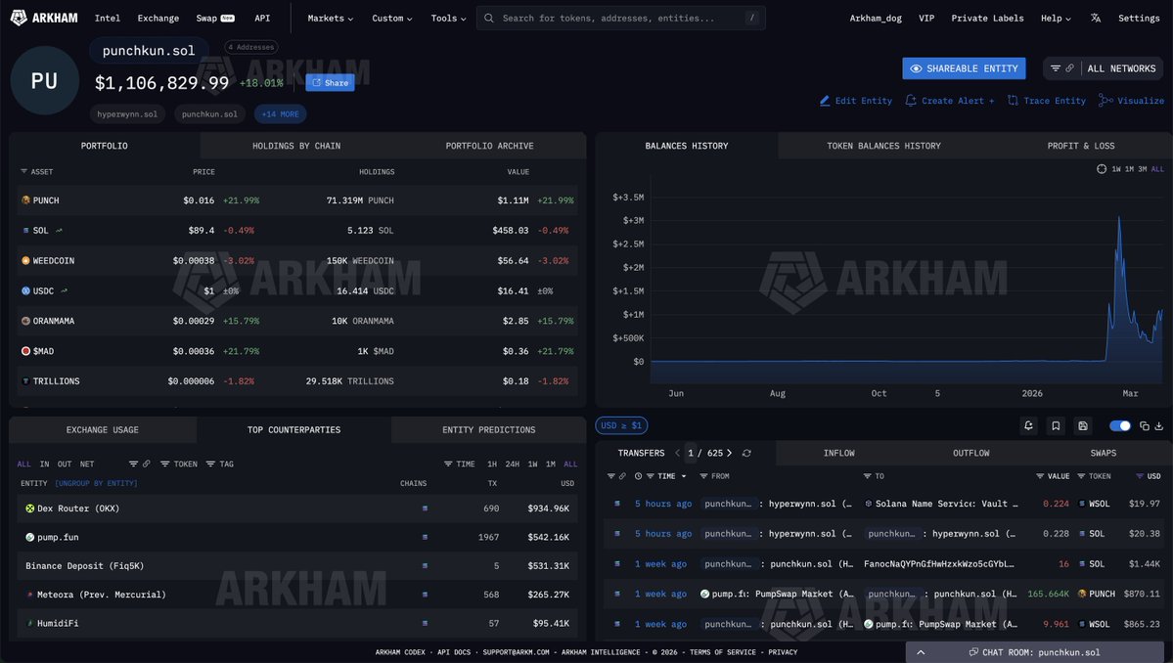Expand the Tools dropdown in navbar

(x=449, y=18)
